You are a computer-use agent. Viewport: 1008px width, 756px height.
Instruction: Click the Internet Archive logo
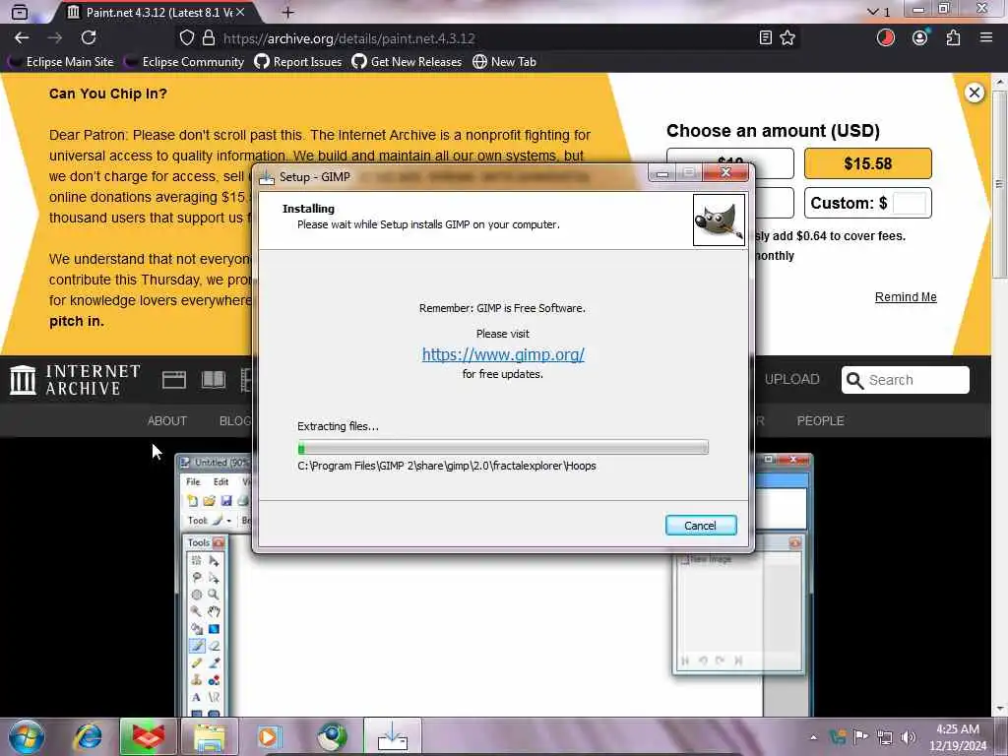(75, 379)
